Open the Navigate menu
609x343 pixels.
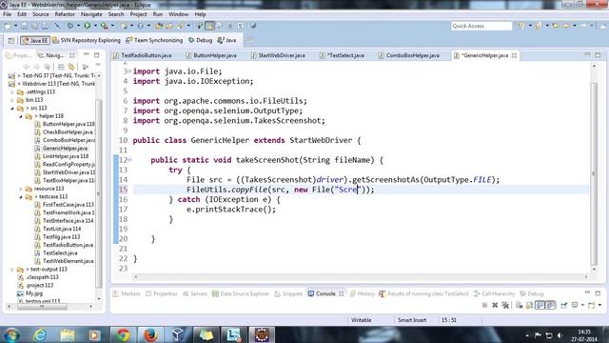(x=91, y=14)
